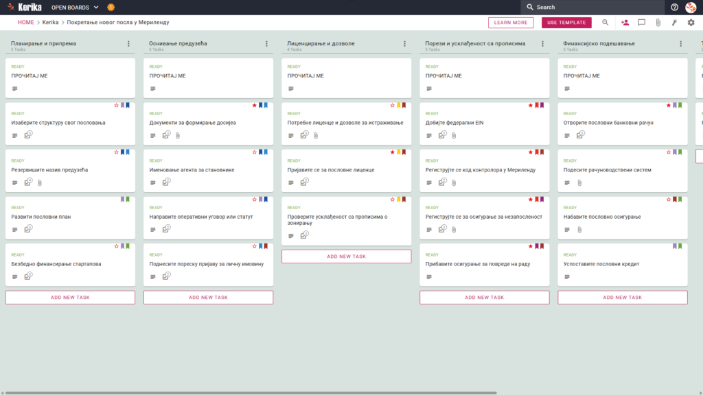Click yellow tag on Потребне лиценце и дозволе card

pyautogui.click(x=399, y=105)
